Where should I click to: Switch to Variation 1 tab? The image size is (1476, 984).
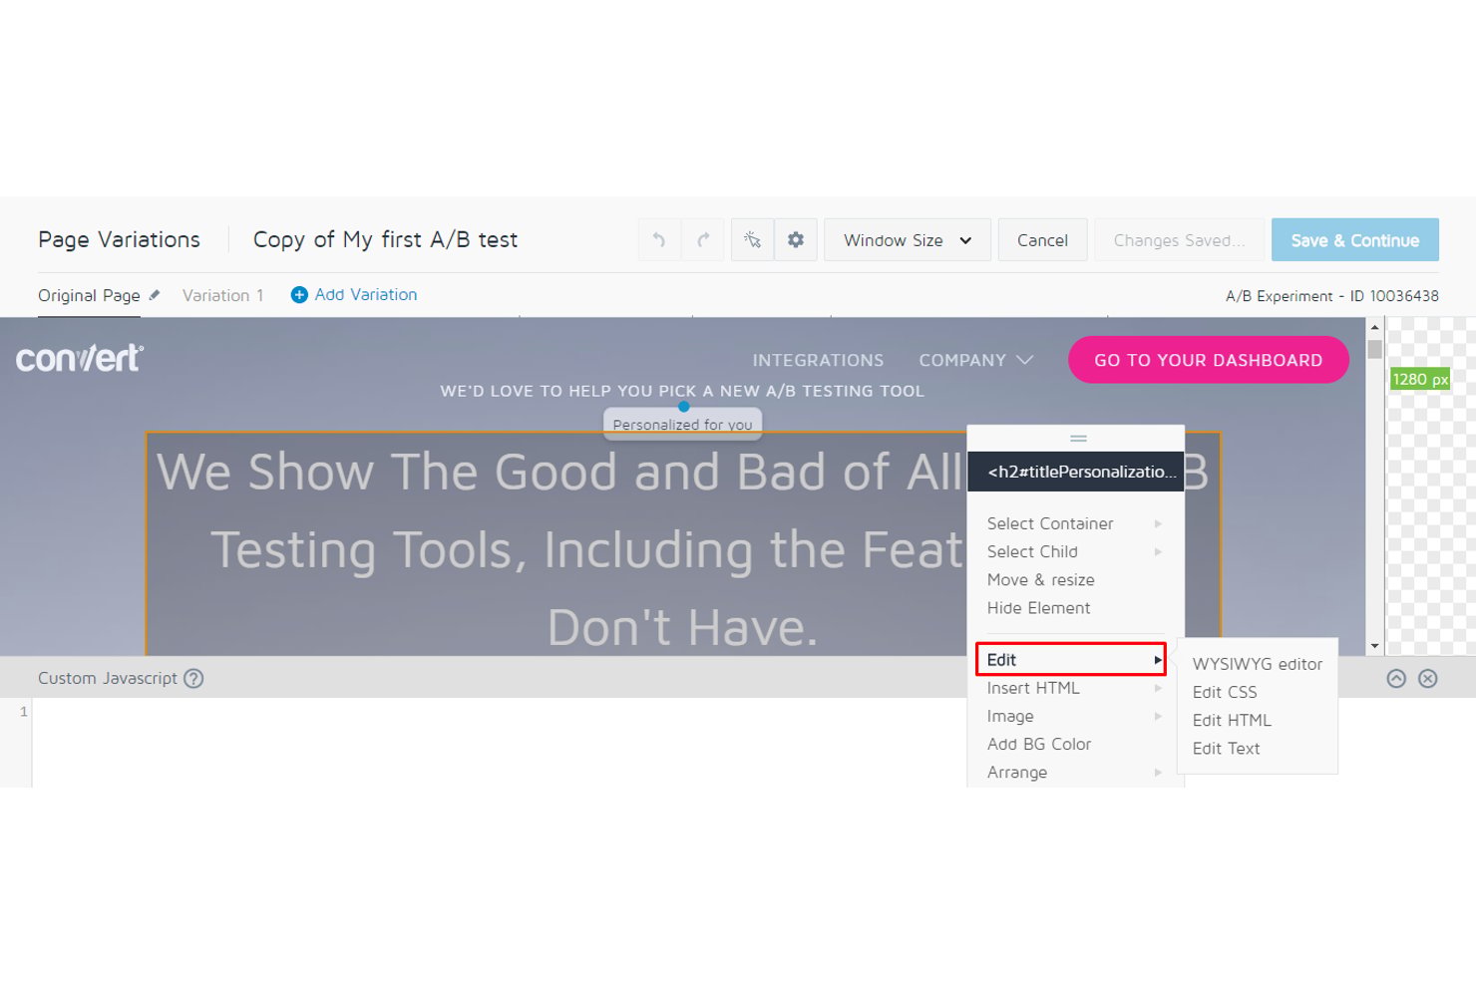pos(222,295)
